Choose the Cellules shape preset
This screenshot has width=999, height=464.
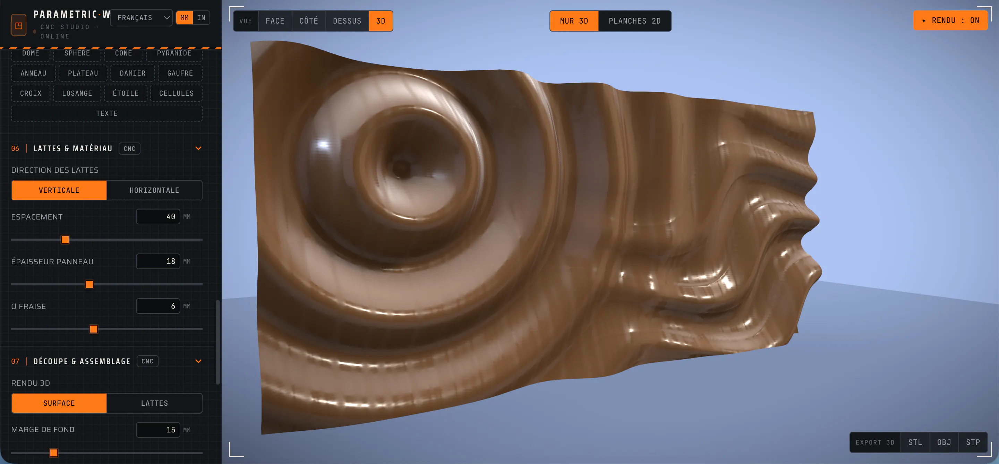click(x=177, y=93)
